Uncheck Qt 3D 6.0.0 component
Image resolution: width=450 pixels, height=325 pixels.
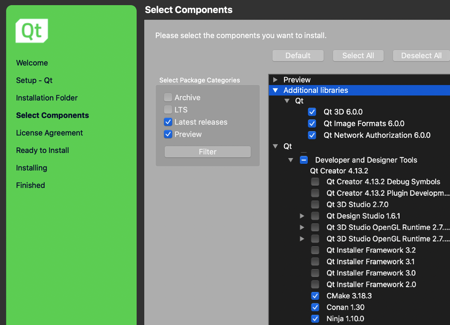pos(312,112)
